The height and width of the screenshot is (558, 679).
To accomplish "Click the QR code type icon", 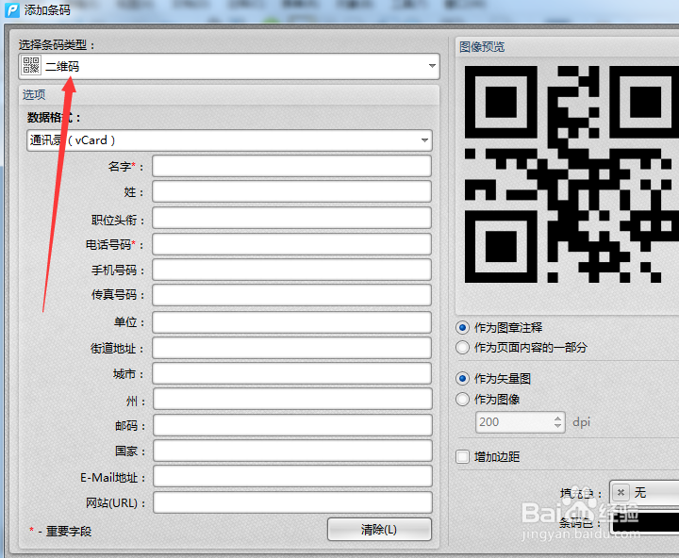I will point(31,66).
